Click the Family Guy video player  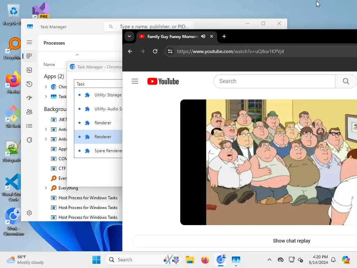(x=269, y=162)
